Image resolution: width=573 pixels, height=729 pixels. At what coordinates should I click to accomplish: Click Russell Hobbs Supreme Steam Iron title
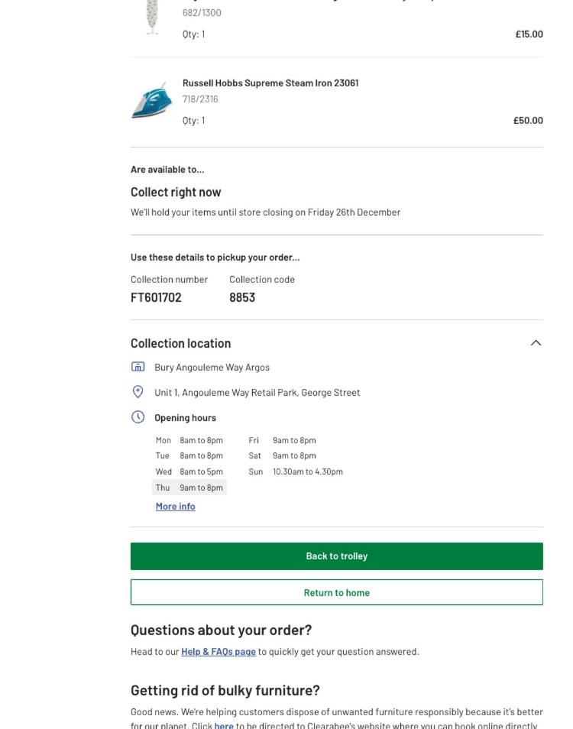[270, 83]
